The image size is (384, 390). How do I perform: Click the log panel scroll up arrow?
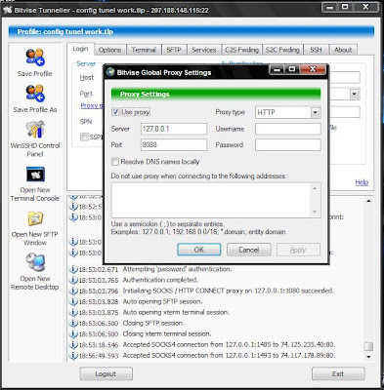pyautogui.click(x=368, y=201)
